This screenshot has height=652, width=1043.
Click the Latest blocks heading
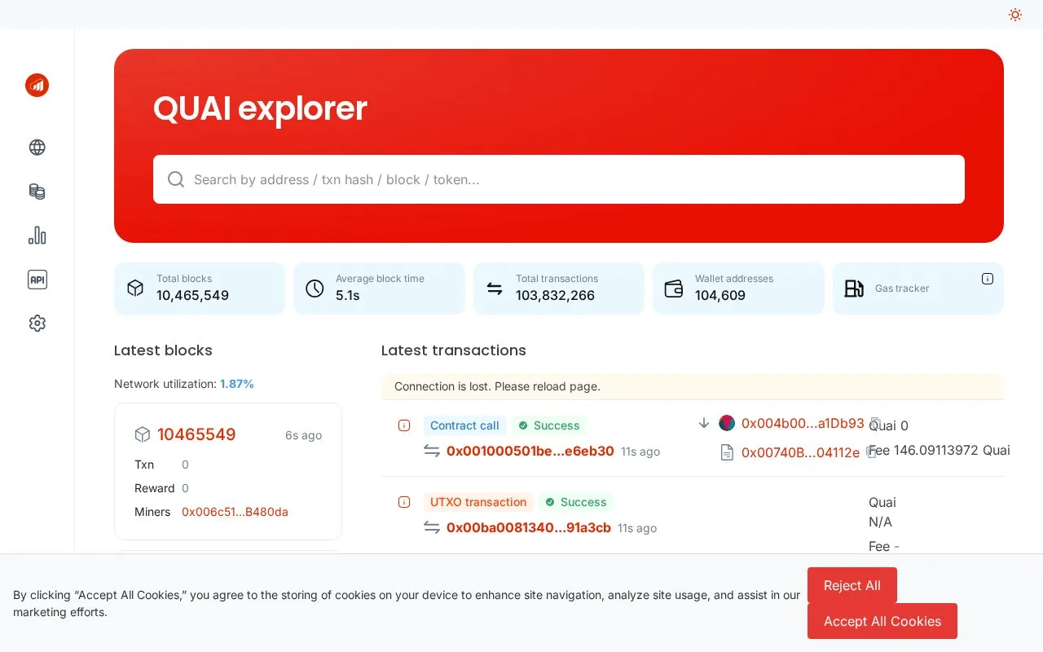click(163, 350)
